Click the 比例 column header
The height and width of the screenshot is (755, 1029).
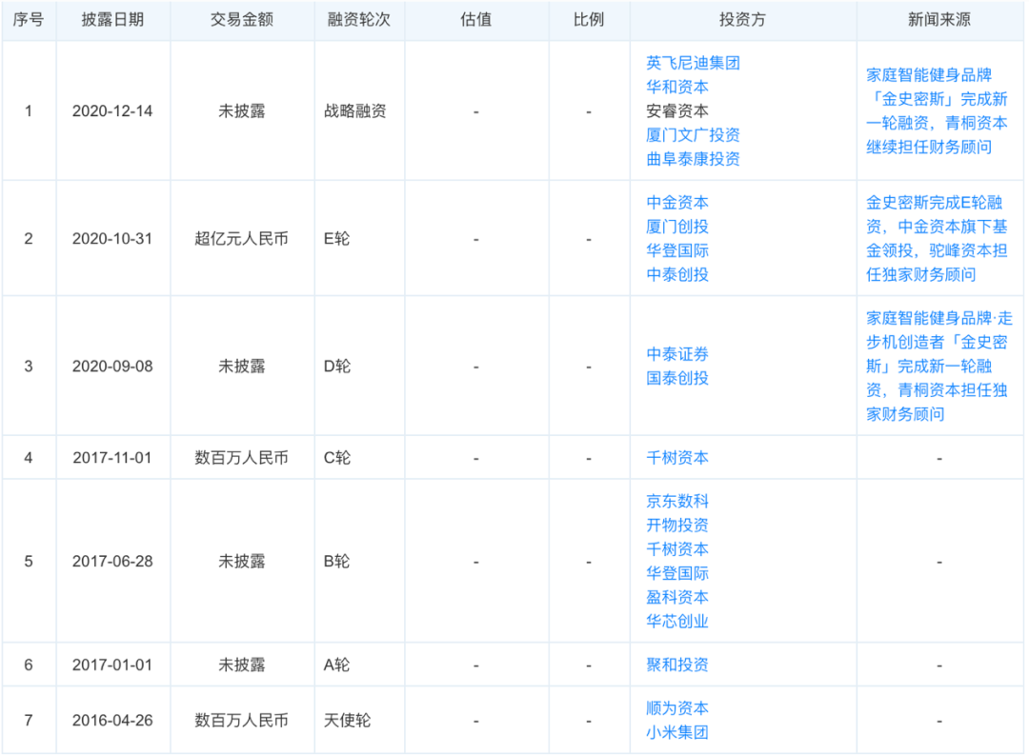pyautogui.click(x=588, y=20)
